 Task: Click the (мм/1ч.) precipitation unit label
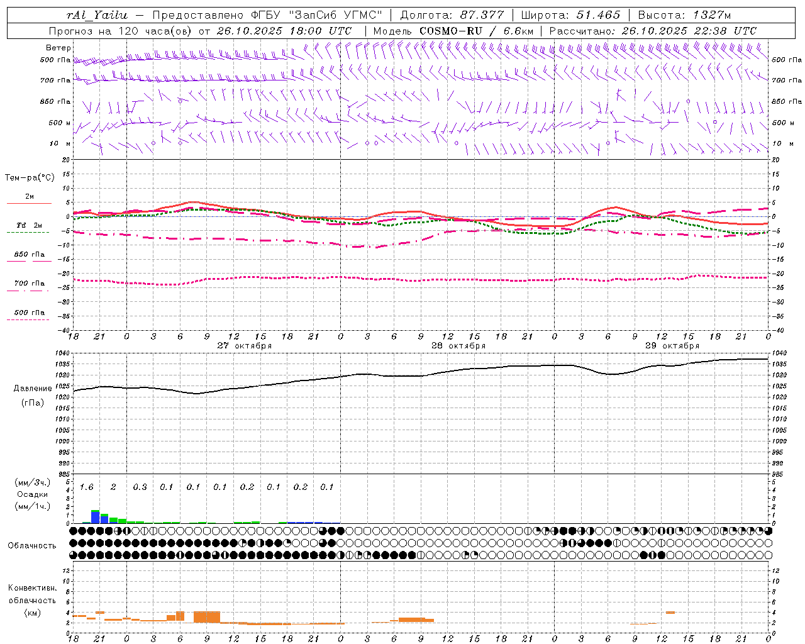[32, 506]
